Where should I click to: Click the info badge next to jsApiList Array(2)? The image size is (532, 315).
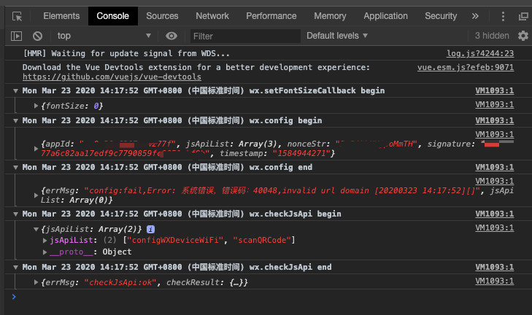click(150, 229)
